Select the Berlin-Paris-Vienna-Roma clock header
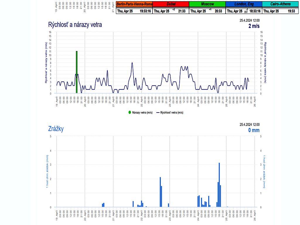300x225 pixels. coord(134,4)
